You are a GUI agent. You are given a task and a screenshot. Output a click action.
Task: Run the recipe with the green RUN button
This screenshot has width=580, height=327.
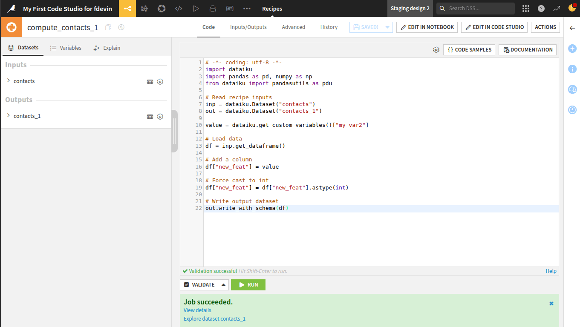[248, 284]
